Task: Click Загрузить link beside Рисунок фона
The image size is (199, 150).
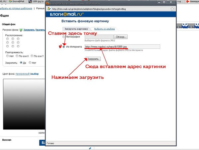Action: pyautogui.click(x=29, y=30)
